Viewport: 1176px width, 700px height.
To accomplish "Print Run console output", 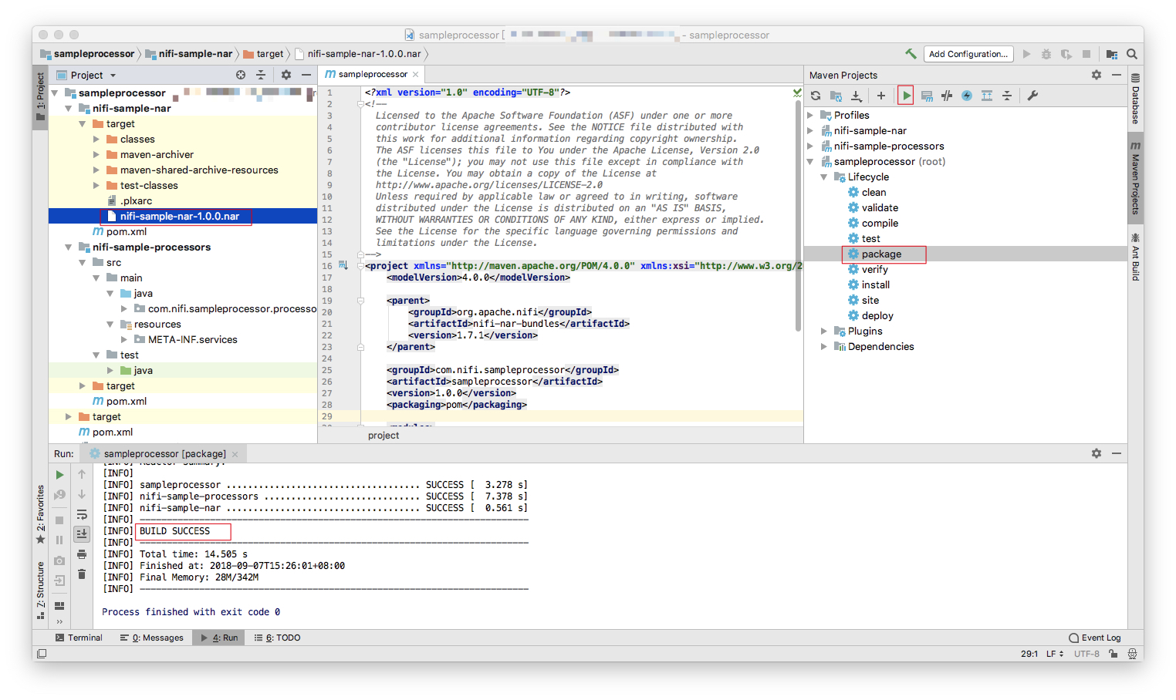I will [x=82, y=554].
